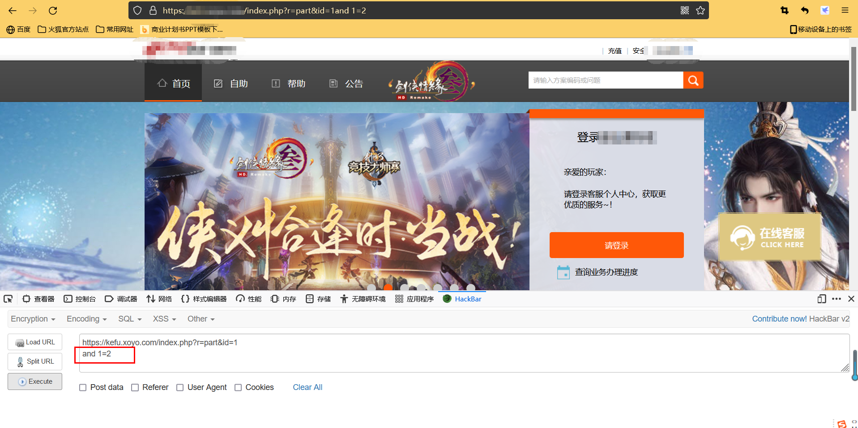The height and width of the screenshot is (428, 858).
Task: Expand the XSS dropdown in HackBar
Action: coord(164,319)
